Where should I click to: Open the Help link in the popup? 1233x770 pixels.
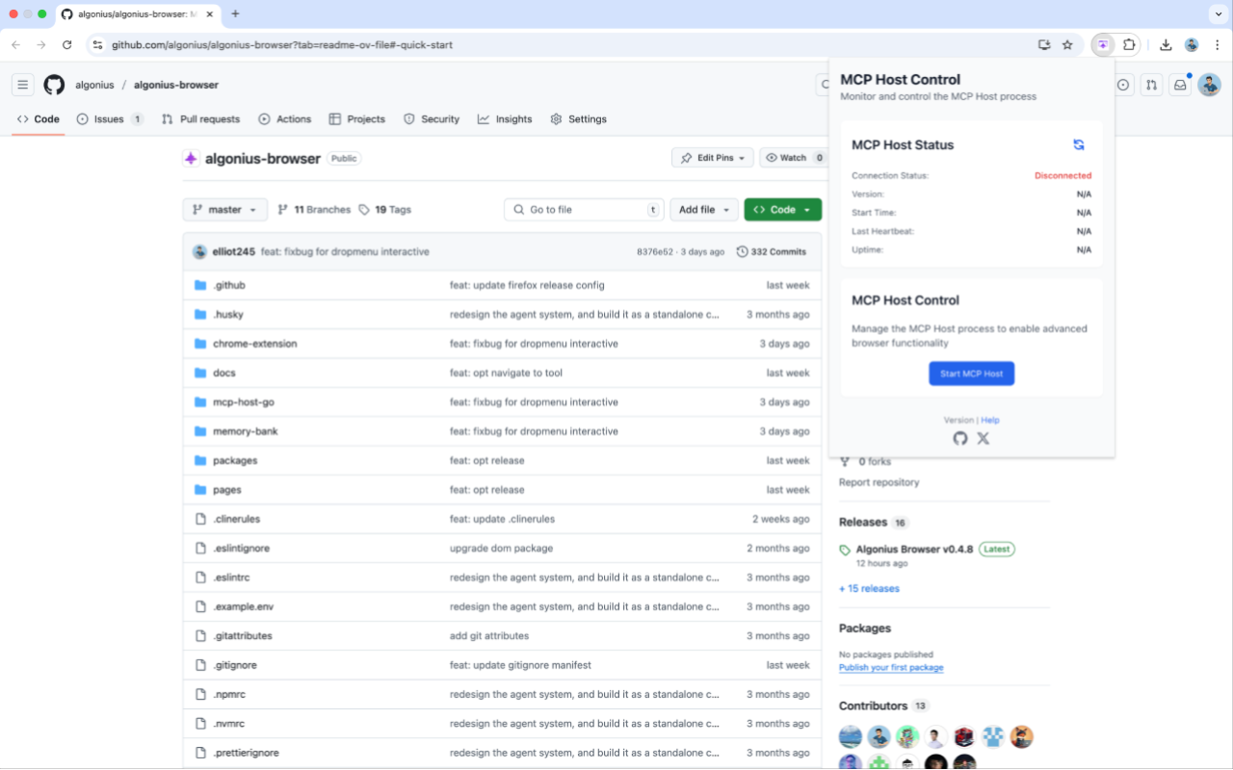pos(990,421)
